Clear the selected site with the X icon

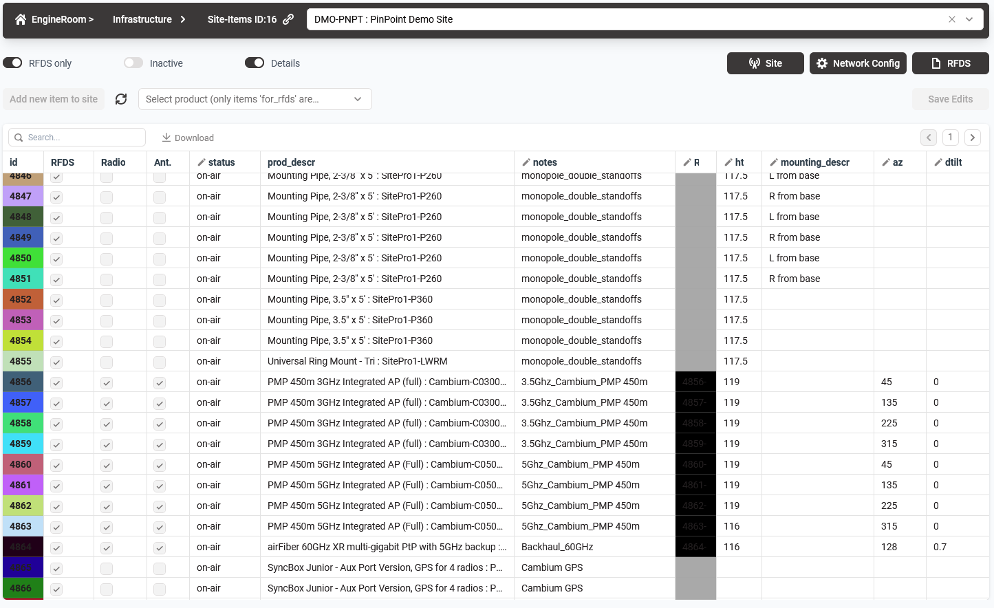point(952,19)
